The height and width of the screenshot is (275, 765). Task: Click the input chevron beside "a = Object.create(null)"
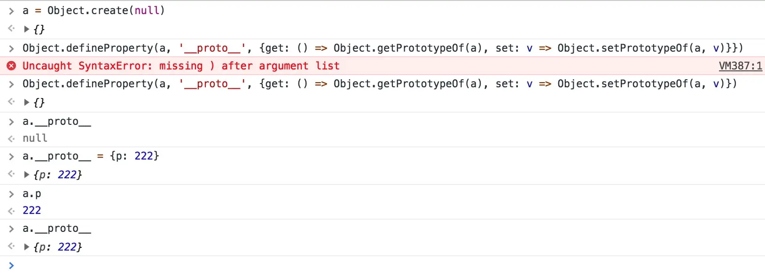[11, 11]
